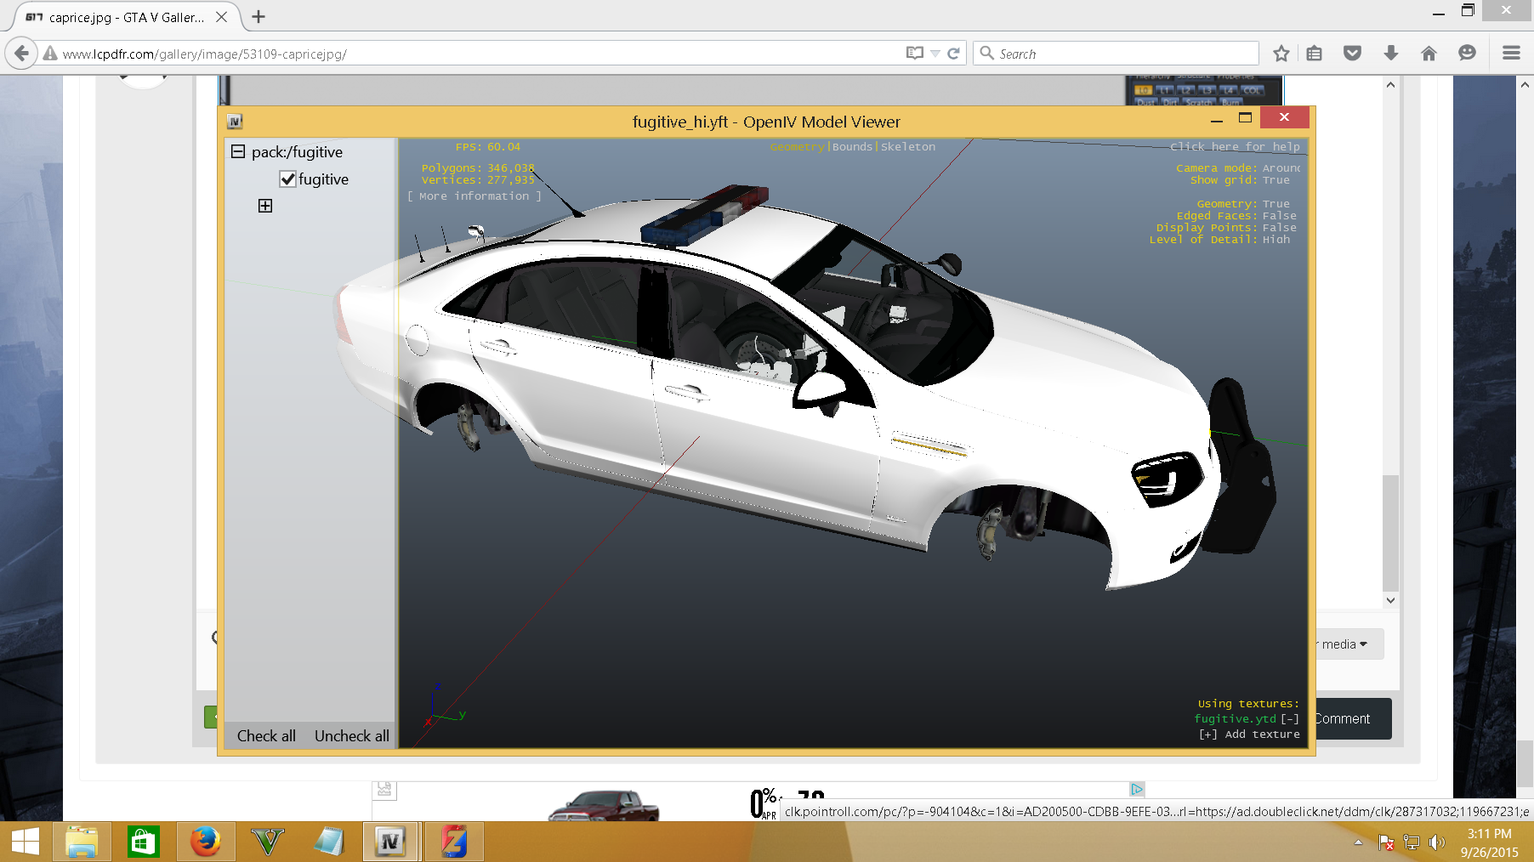Image resolution: width=1534 pixels, height=862 pixels.
Task: Expand the More information section
Action: click(x=474, y=196)
